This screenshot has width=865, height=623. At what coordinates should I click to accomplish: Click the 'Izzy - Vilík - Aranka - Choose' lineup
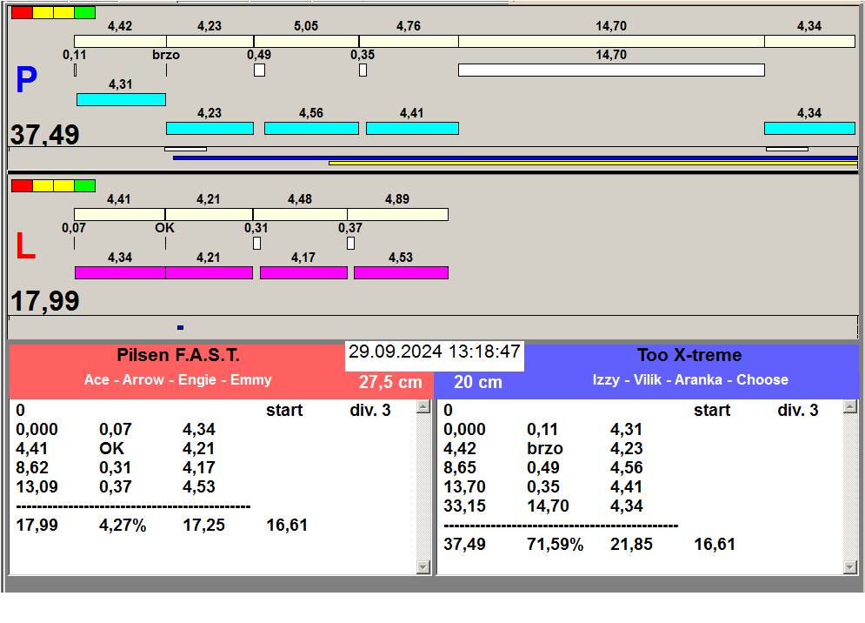[x=690, y=380]
